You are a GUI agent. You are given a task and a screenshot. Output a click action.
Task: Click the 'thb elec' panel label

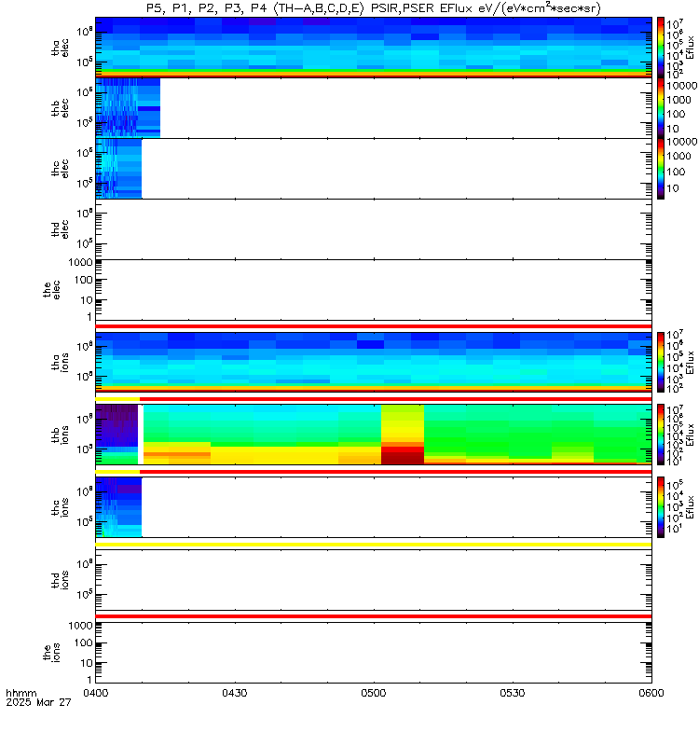60,108
